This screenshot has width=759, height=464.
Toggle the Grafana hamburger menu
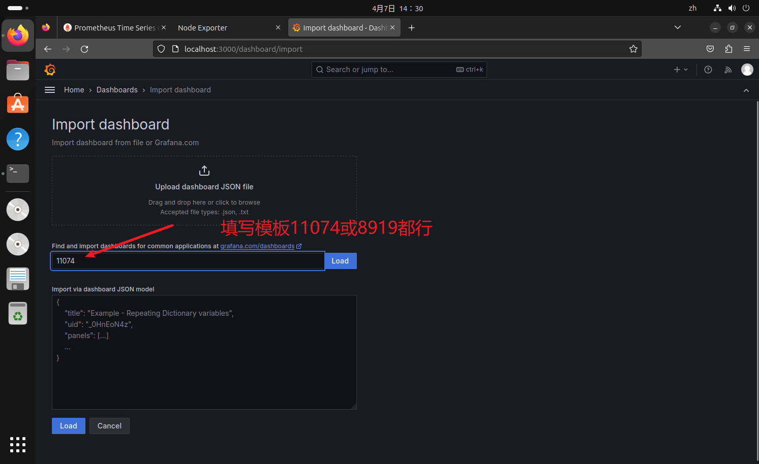50,90
